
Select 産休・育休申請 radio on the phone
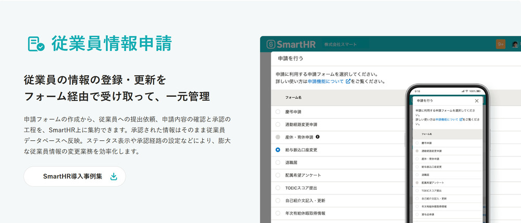(x=417, y=159)
